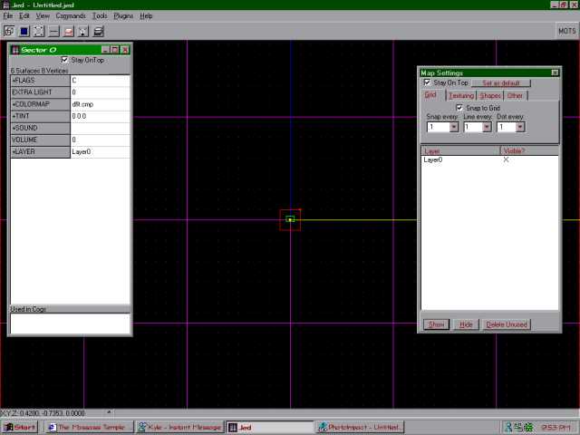Open the Snap every dropdown
Viewport: 580px width, 435px height.
454,127
